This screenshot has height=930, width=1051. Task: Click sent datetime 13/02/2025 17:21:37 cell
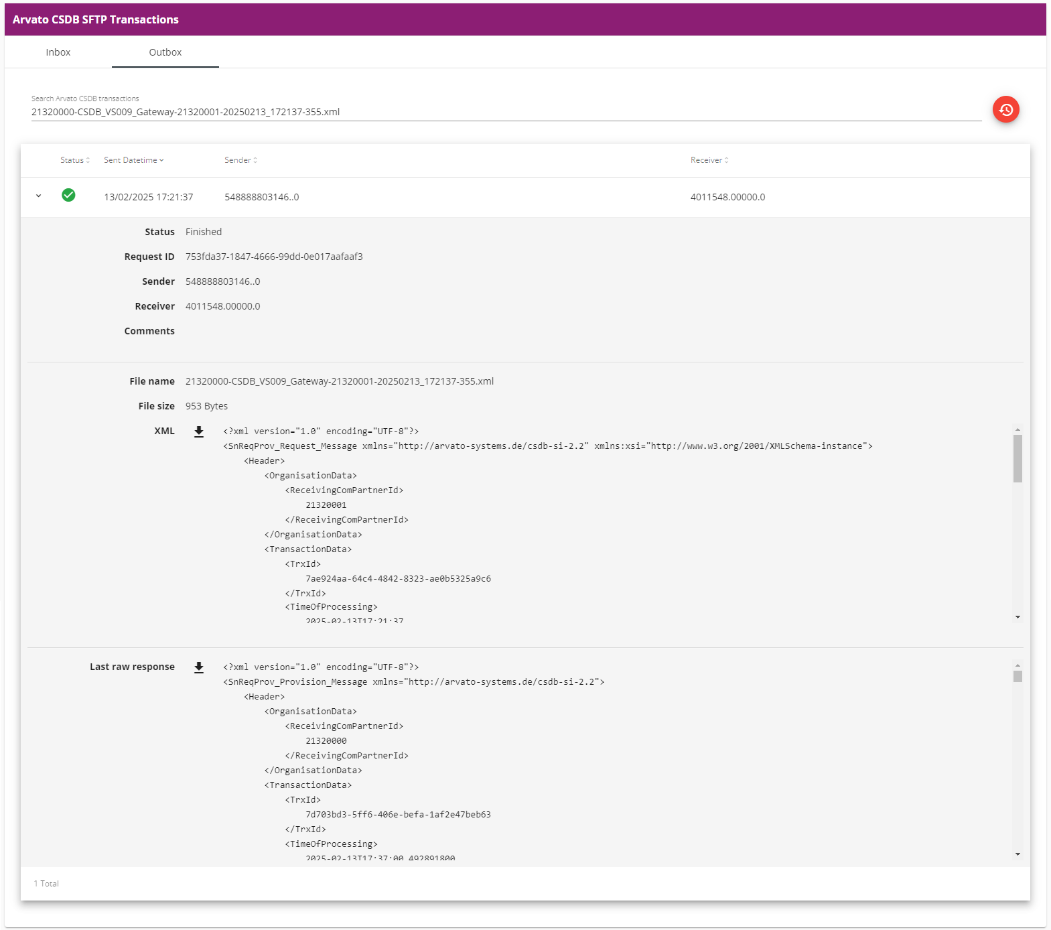149,197
